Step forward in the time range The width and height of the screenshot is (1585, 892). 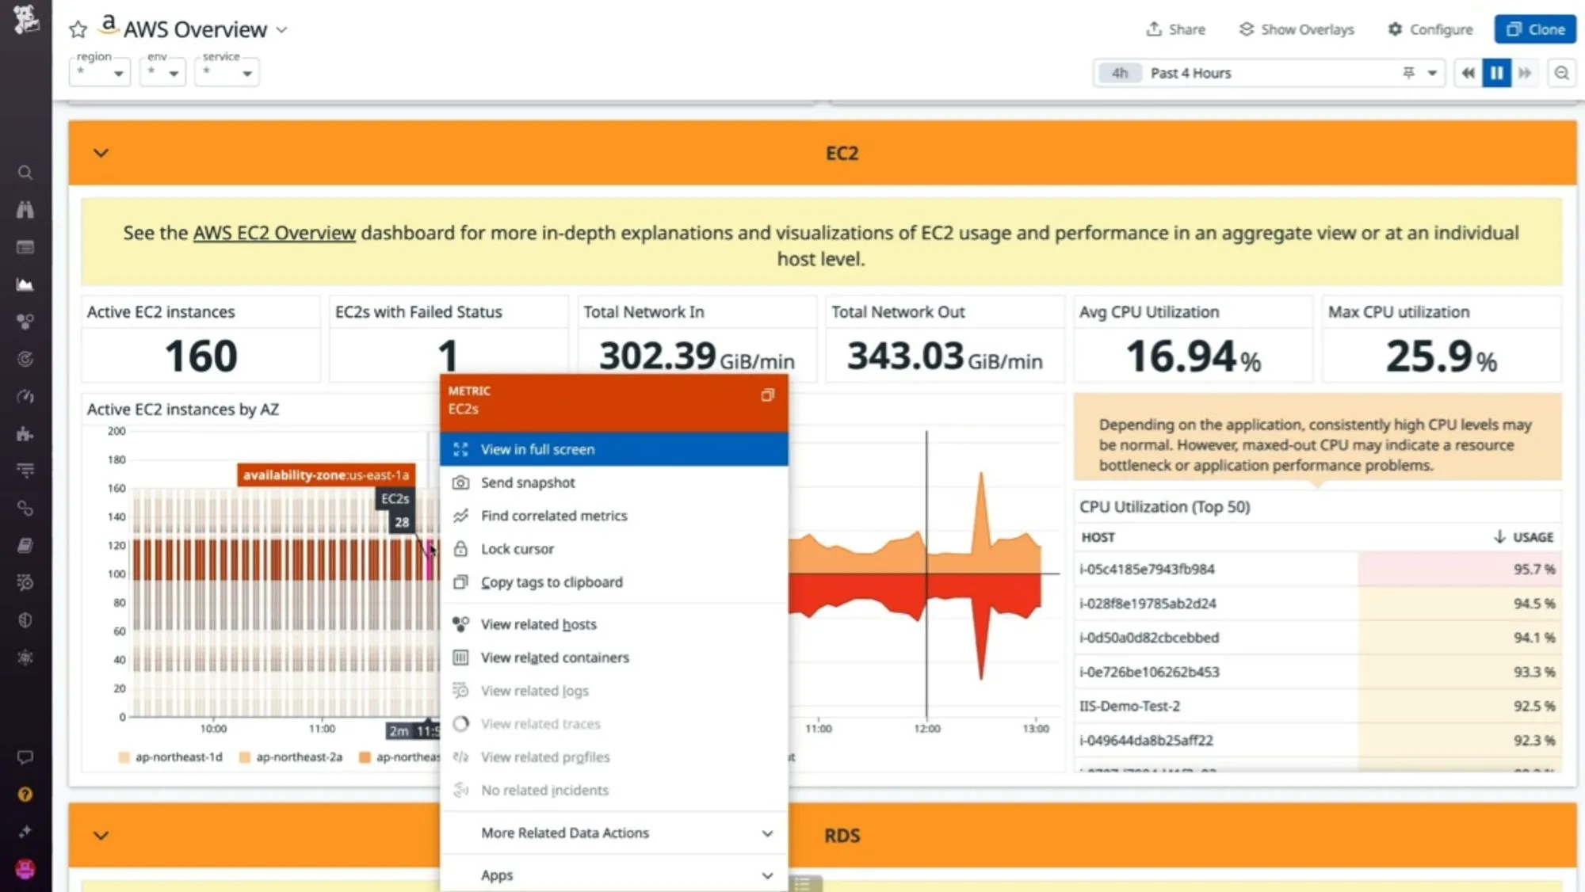pos(1525,73)
